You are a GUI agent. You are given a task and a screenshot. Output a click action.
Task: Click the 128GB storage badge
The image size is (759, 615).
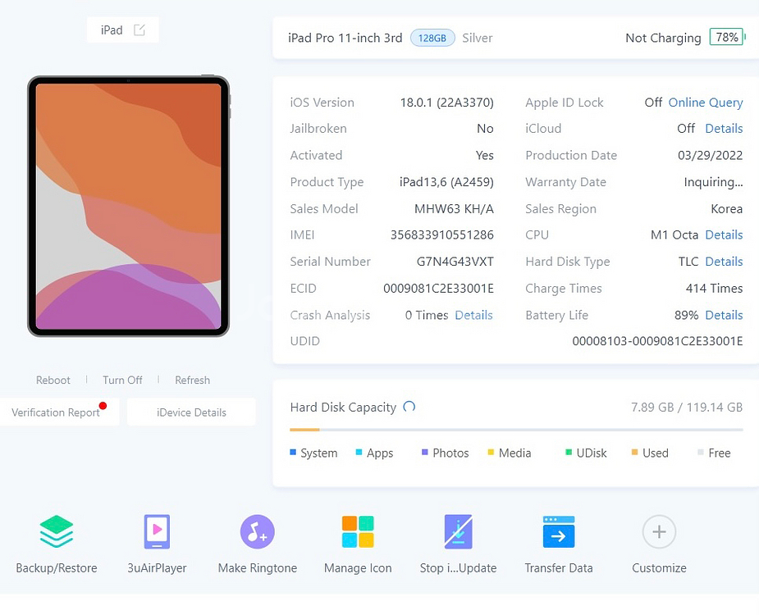coord(432,38)
